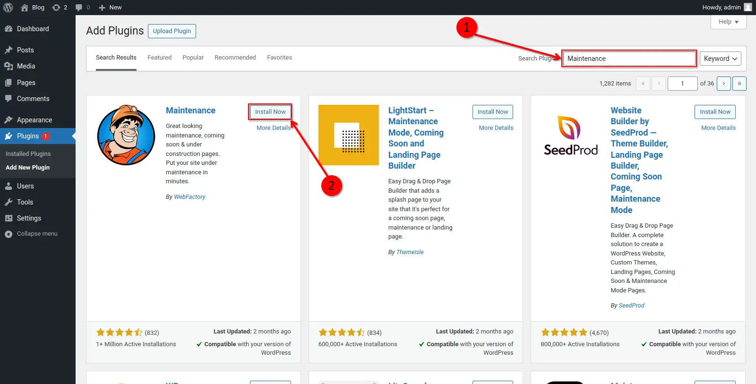Focus the Search Plugins input field

629,59
